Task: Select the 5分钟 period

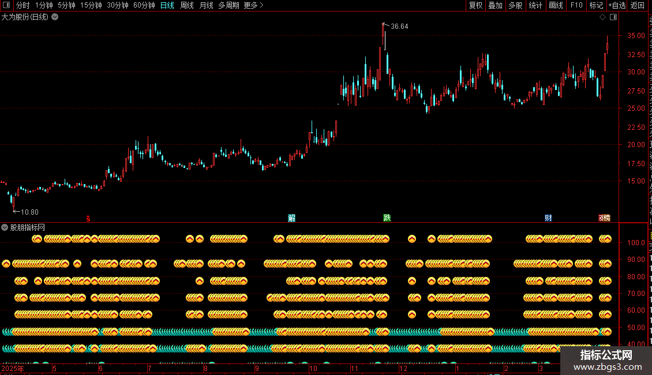Action: (66, 5)
